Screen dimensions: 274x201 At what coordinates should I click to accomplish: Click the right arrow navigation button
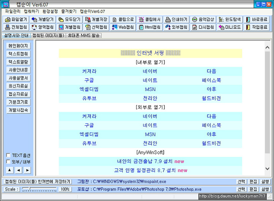click(27, 170)
